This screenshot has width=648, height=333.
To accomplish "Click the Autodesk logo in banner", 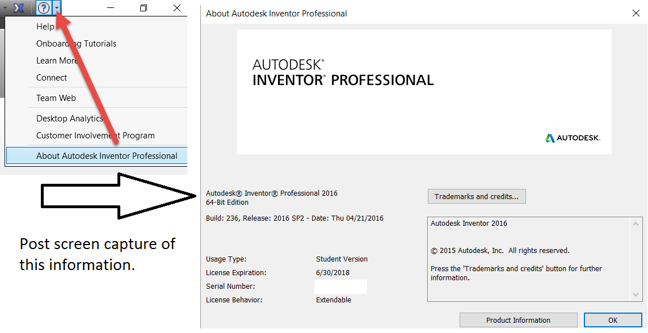I will coord(573,138).
